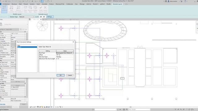Click the Modify Base ribbon icon

tap(35, 9)
